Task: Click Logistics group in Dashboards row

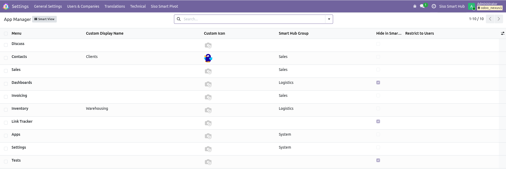Action: pos(286,83)
